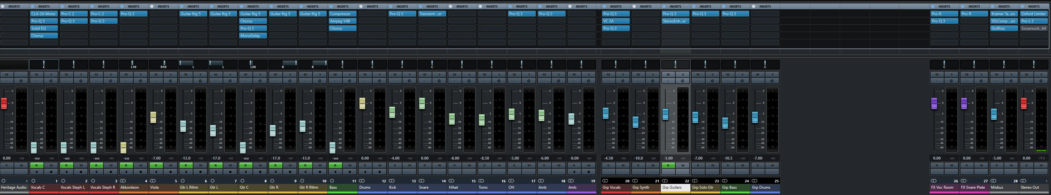Record-enable the Akkordeon channel
Screen dimensions: 1051x195
141,172
